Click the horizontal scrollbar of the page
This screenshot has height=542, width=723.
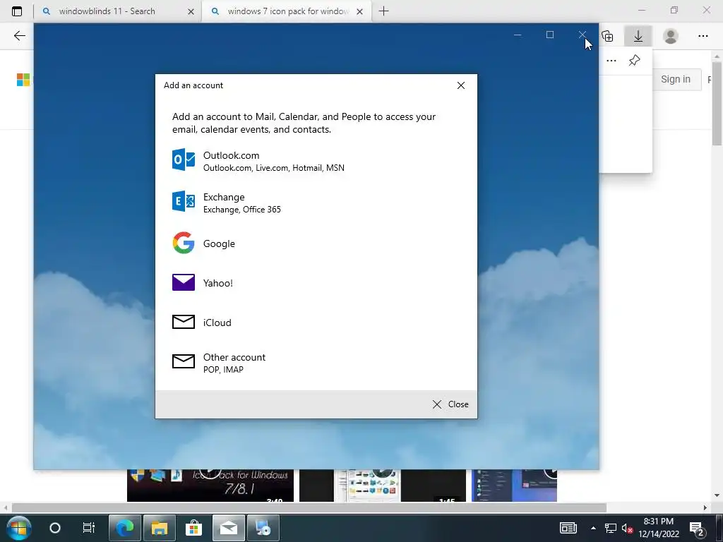309,507
